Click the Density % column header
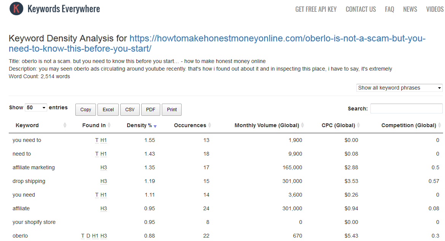This screenshot has width=445, height=241. pos(139,125)
